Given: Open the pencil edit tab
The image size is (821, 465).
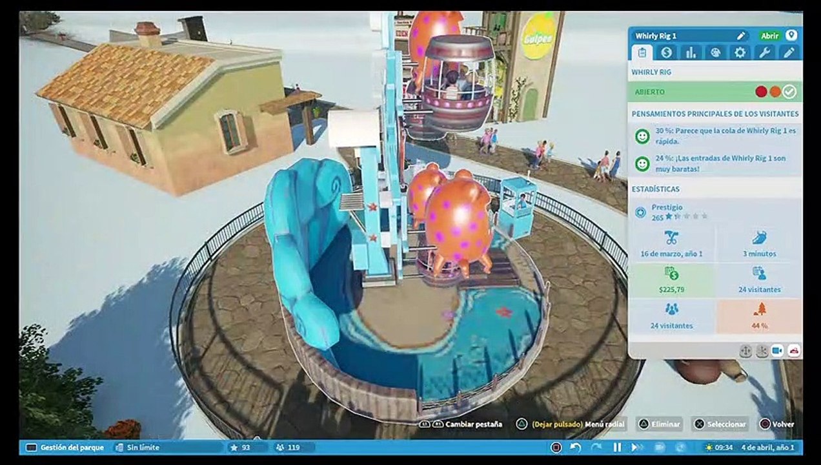Looking at the screenshot, I should coord(789,53).
